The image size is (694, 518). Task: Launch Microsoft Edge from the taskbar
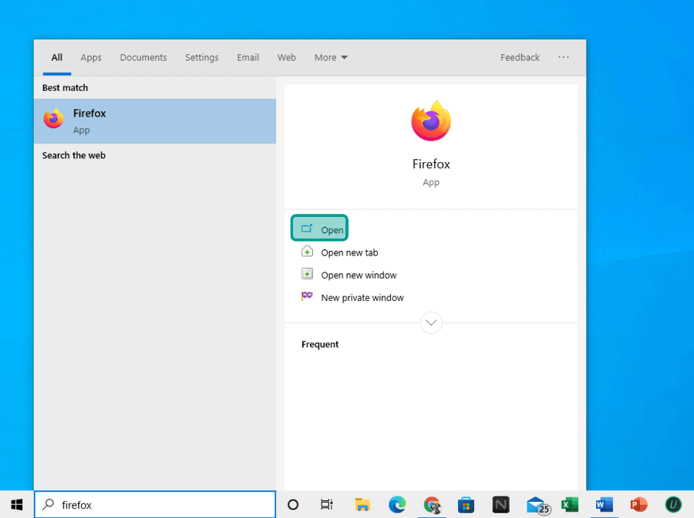[397, 504]
